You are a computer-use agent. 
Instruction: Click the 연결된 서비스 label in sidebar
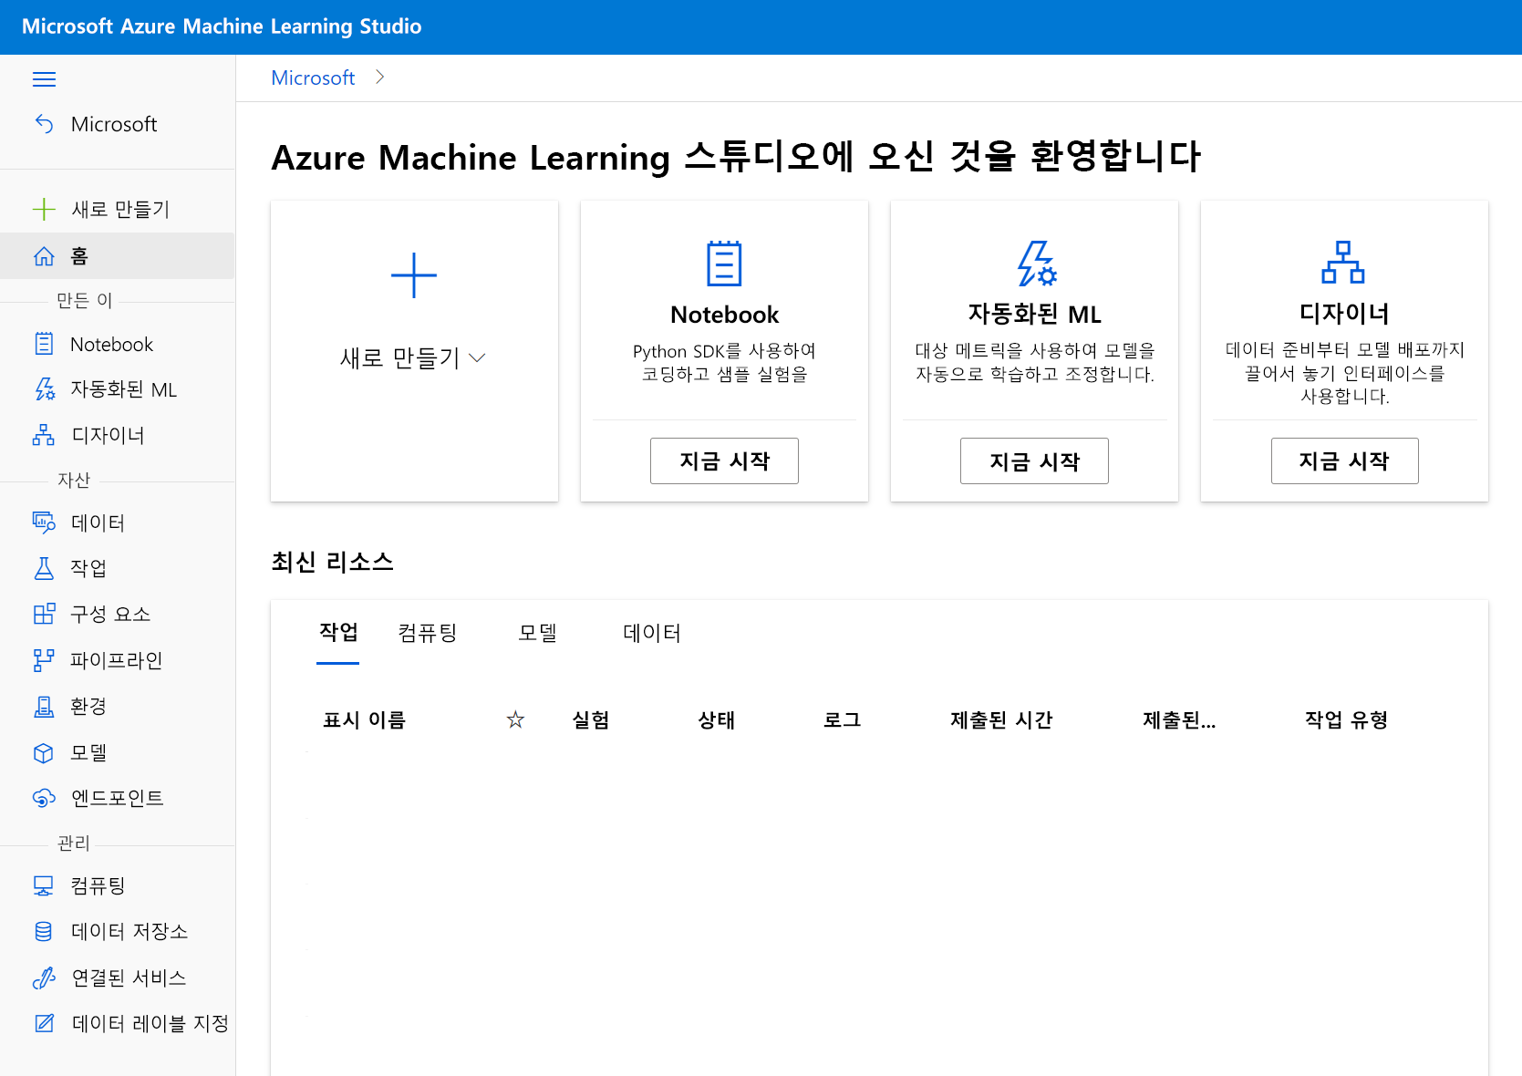point(129,978)
